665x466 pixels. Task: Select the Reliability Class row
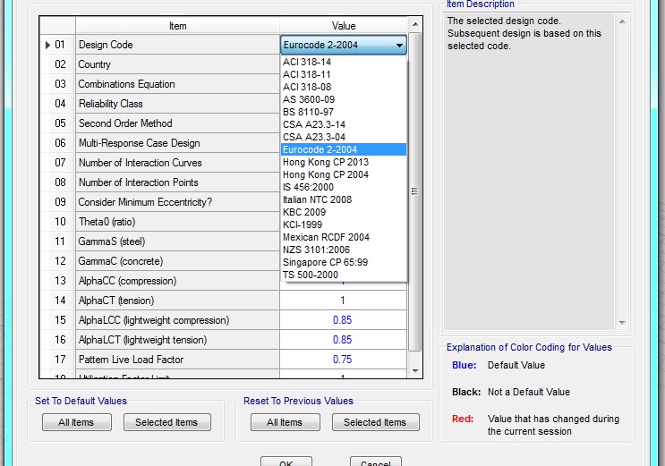178,104
